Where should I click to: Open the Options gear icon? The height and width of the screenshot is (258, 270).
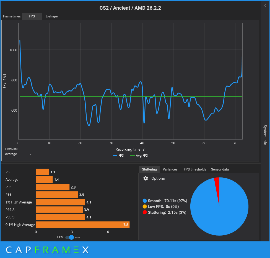[x=146, y=178]
